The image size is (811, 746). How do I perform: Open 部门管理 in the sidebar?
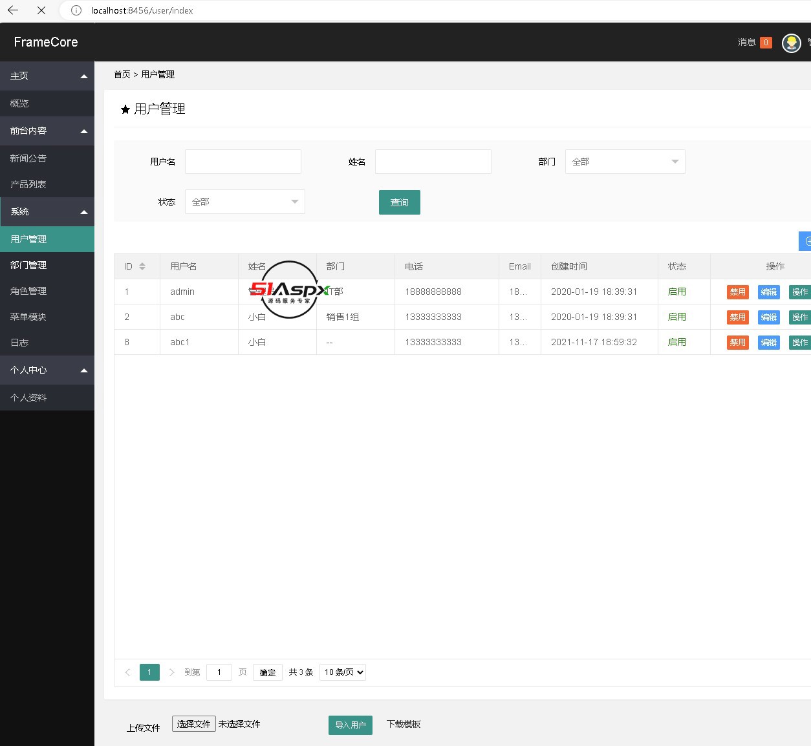[x=47, y=265]
